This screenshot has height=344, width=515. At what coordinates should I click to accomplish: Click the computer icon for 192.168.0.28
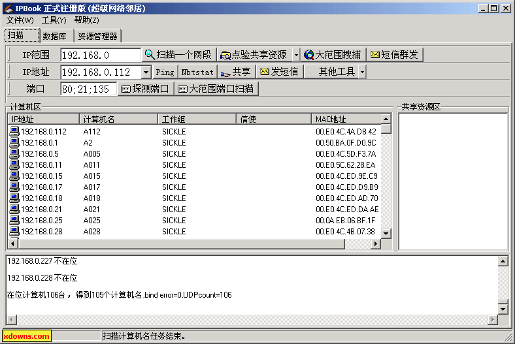(14, 232)
